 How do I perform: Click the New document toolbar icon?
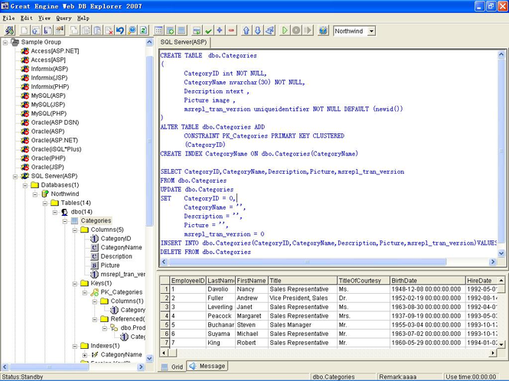24,31
